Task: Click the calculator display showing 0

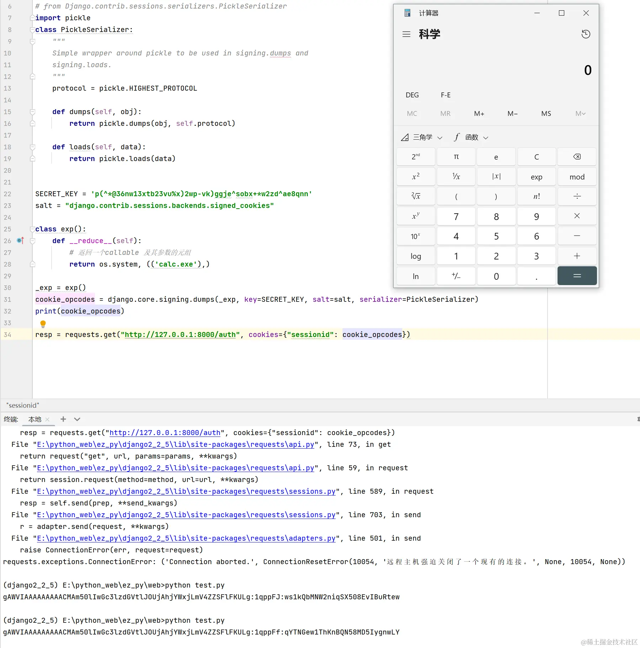Action: click(x=587, y=70)
